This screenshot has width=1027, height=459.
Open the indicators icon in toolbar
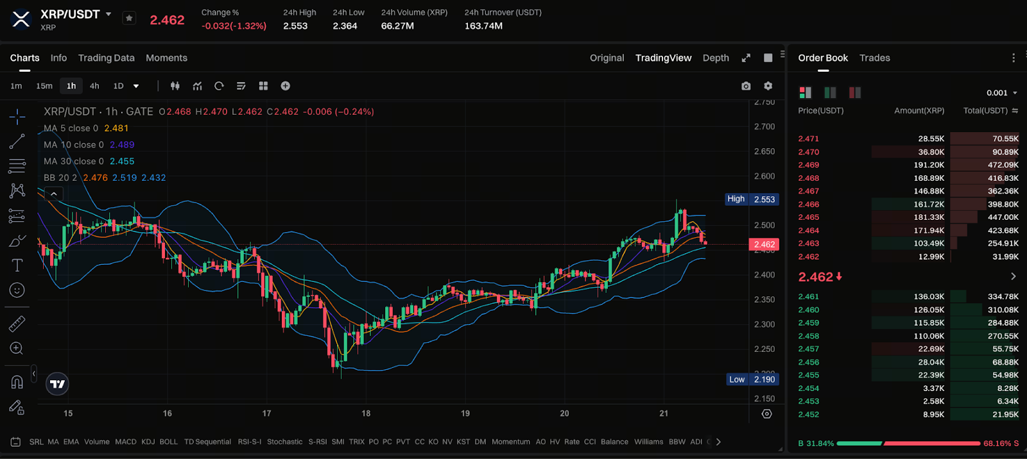[x=197, y=86]
